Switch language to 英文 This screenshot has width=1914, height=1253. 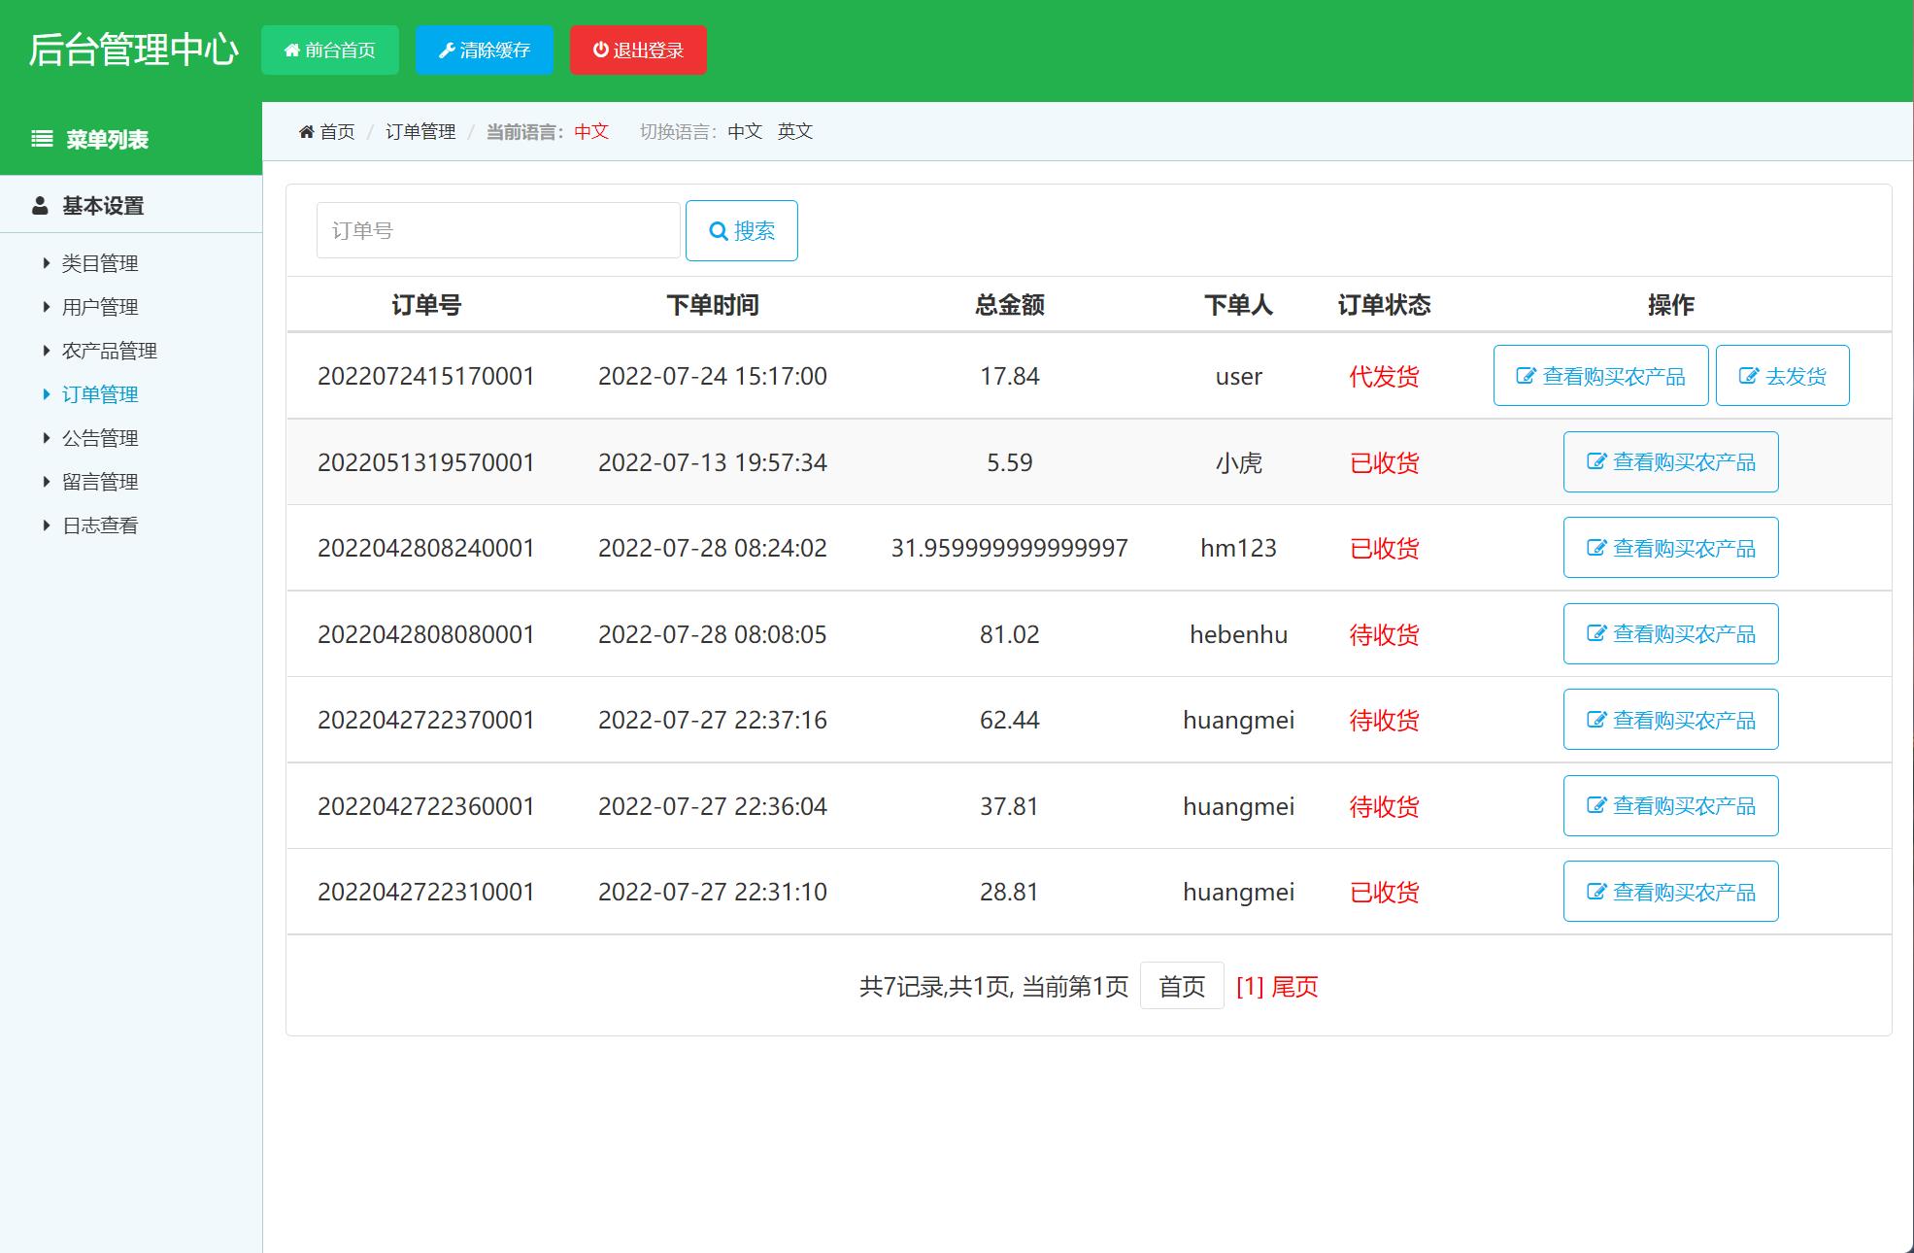[794, 131]
